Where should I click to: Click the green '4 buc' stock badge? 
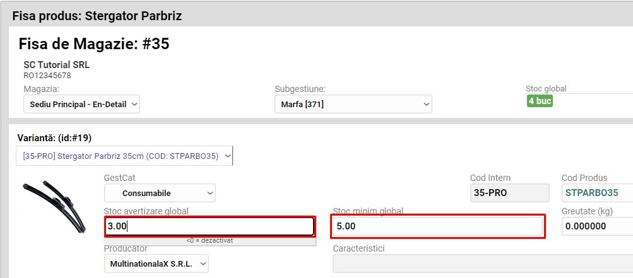point(540,101)
